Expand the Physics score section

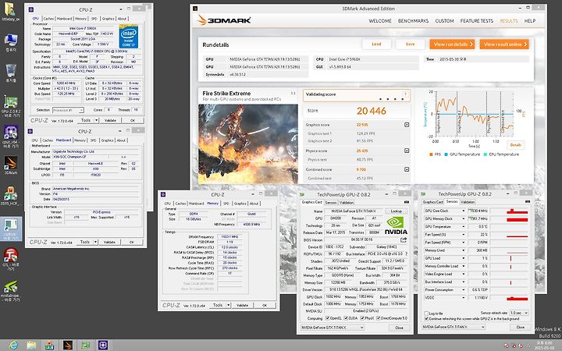click(407, 151)
